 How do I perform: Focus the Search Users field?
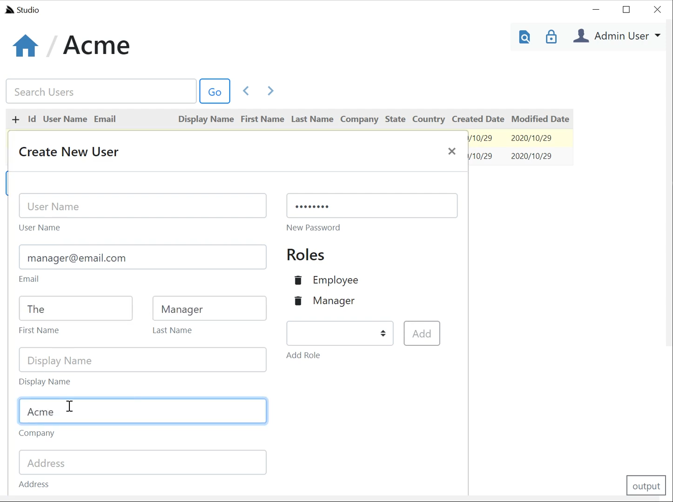tap(101, 92)
